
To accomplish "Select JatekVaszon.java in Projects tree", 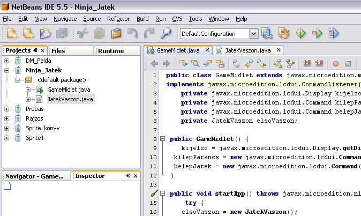I will 70,99.
